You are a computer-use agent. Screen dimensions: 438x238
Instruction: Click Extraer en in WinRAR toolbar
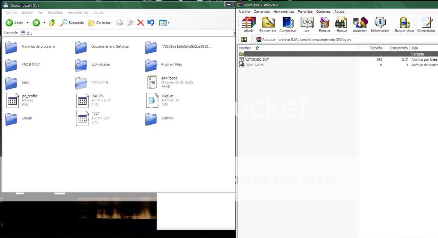(x=268, y=24)
